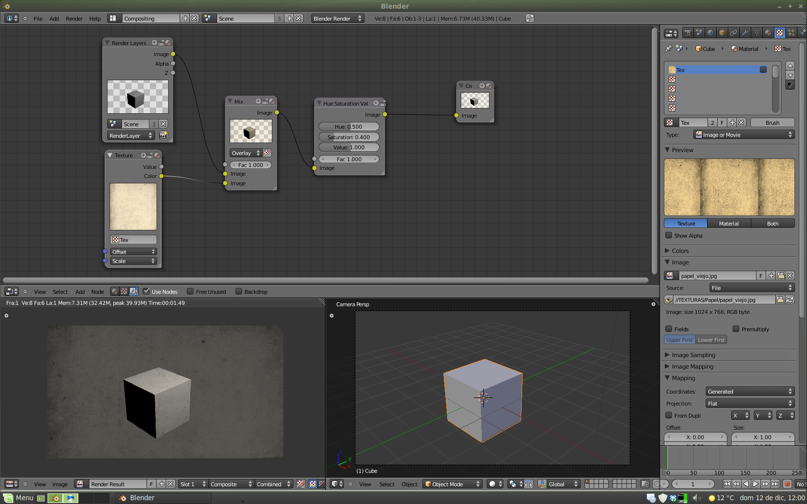Expand the Image Sampling panel
807x504 pixels.
[x=693, y=355]
